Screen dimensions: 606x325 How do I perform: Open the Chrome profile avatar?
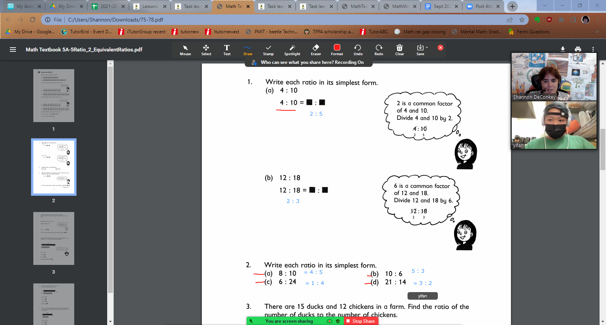(x=586, y=20)
